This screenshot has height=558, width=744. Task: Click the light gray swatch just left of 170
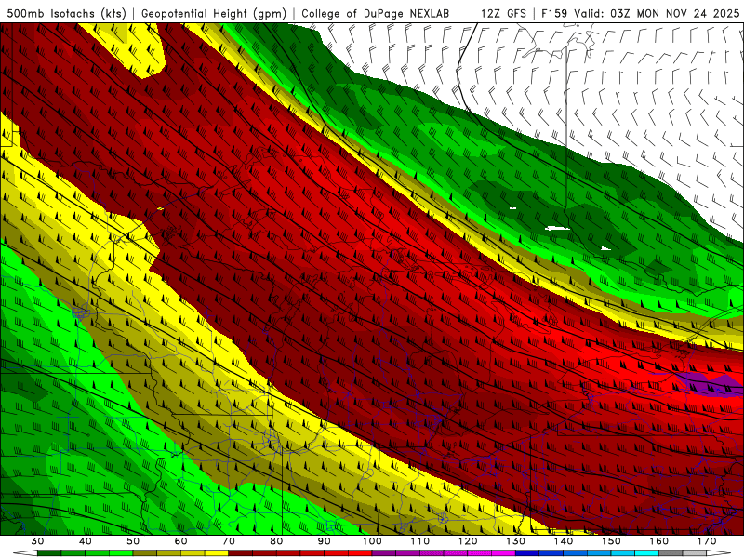pyautogui.click(x=695, y=553)
